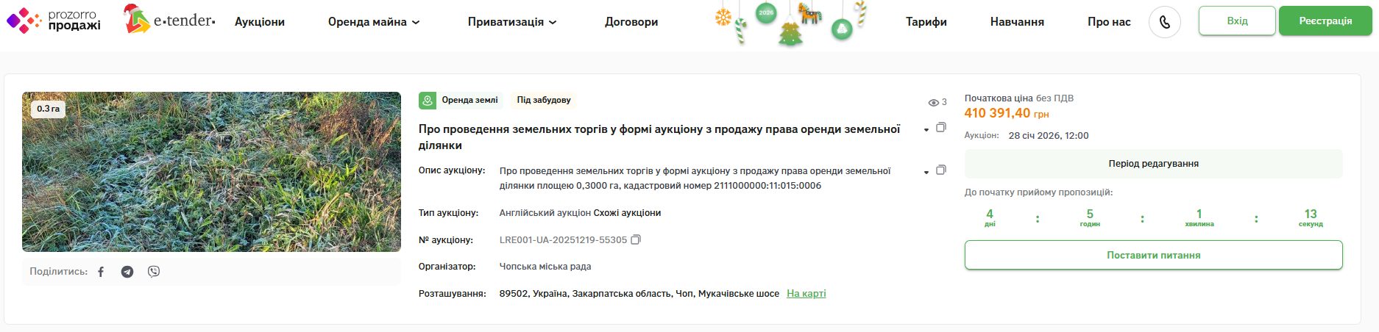Image resolution: width=1379 pixels, height=332 pixels.
Task: Copy the auction description text
Action: [940, 170]
